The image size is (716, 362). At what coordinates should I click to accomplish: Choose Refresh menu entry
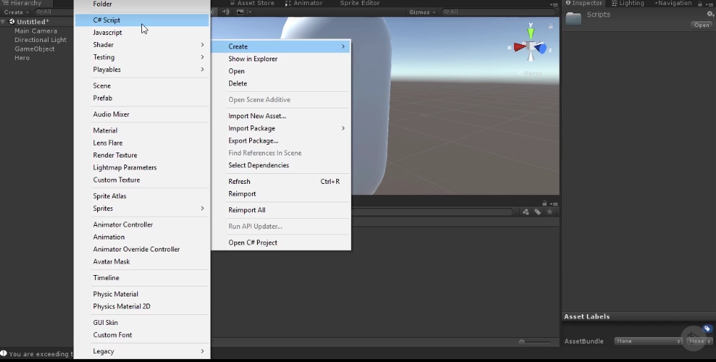[281, 182]
